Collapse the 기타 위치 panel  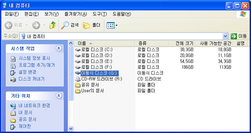(x=59, y=96)
